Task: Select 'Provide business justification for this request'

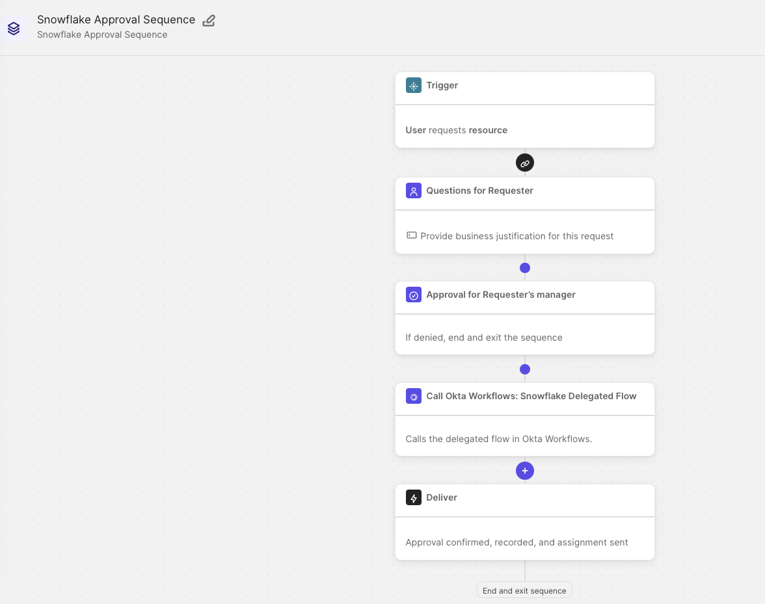Action: [x=517, y=236]
